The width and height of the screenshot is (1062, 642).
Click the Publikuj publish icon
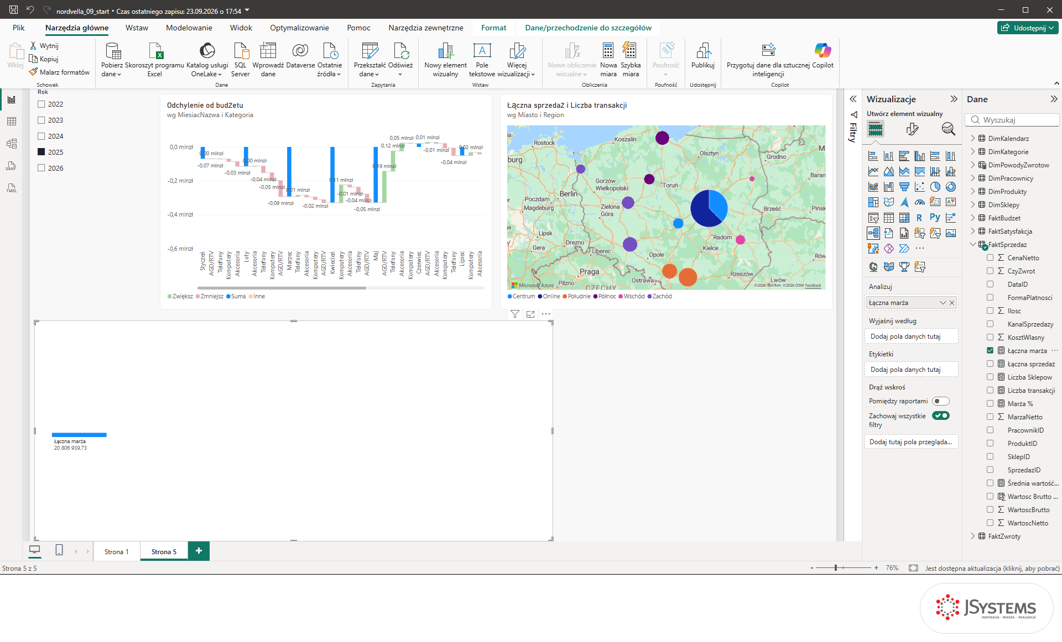click(702, 55)
